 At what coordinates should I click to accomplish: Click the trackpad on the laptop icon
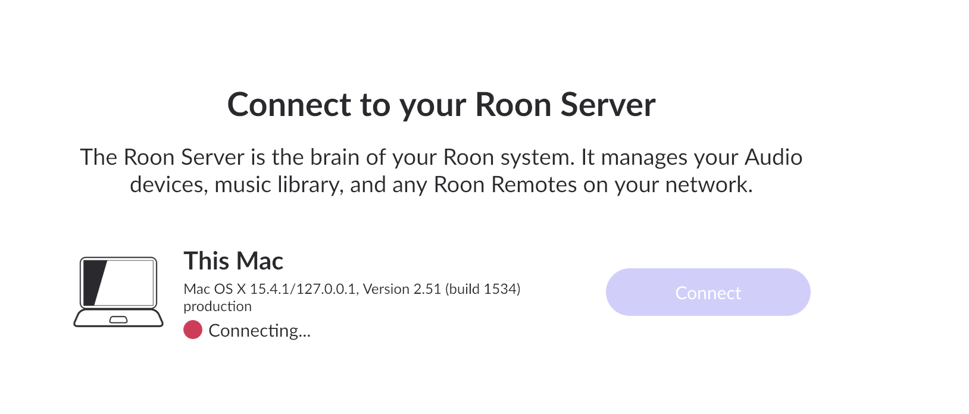coord(118,319)
